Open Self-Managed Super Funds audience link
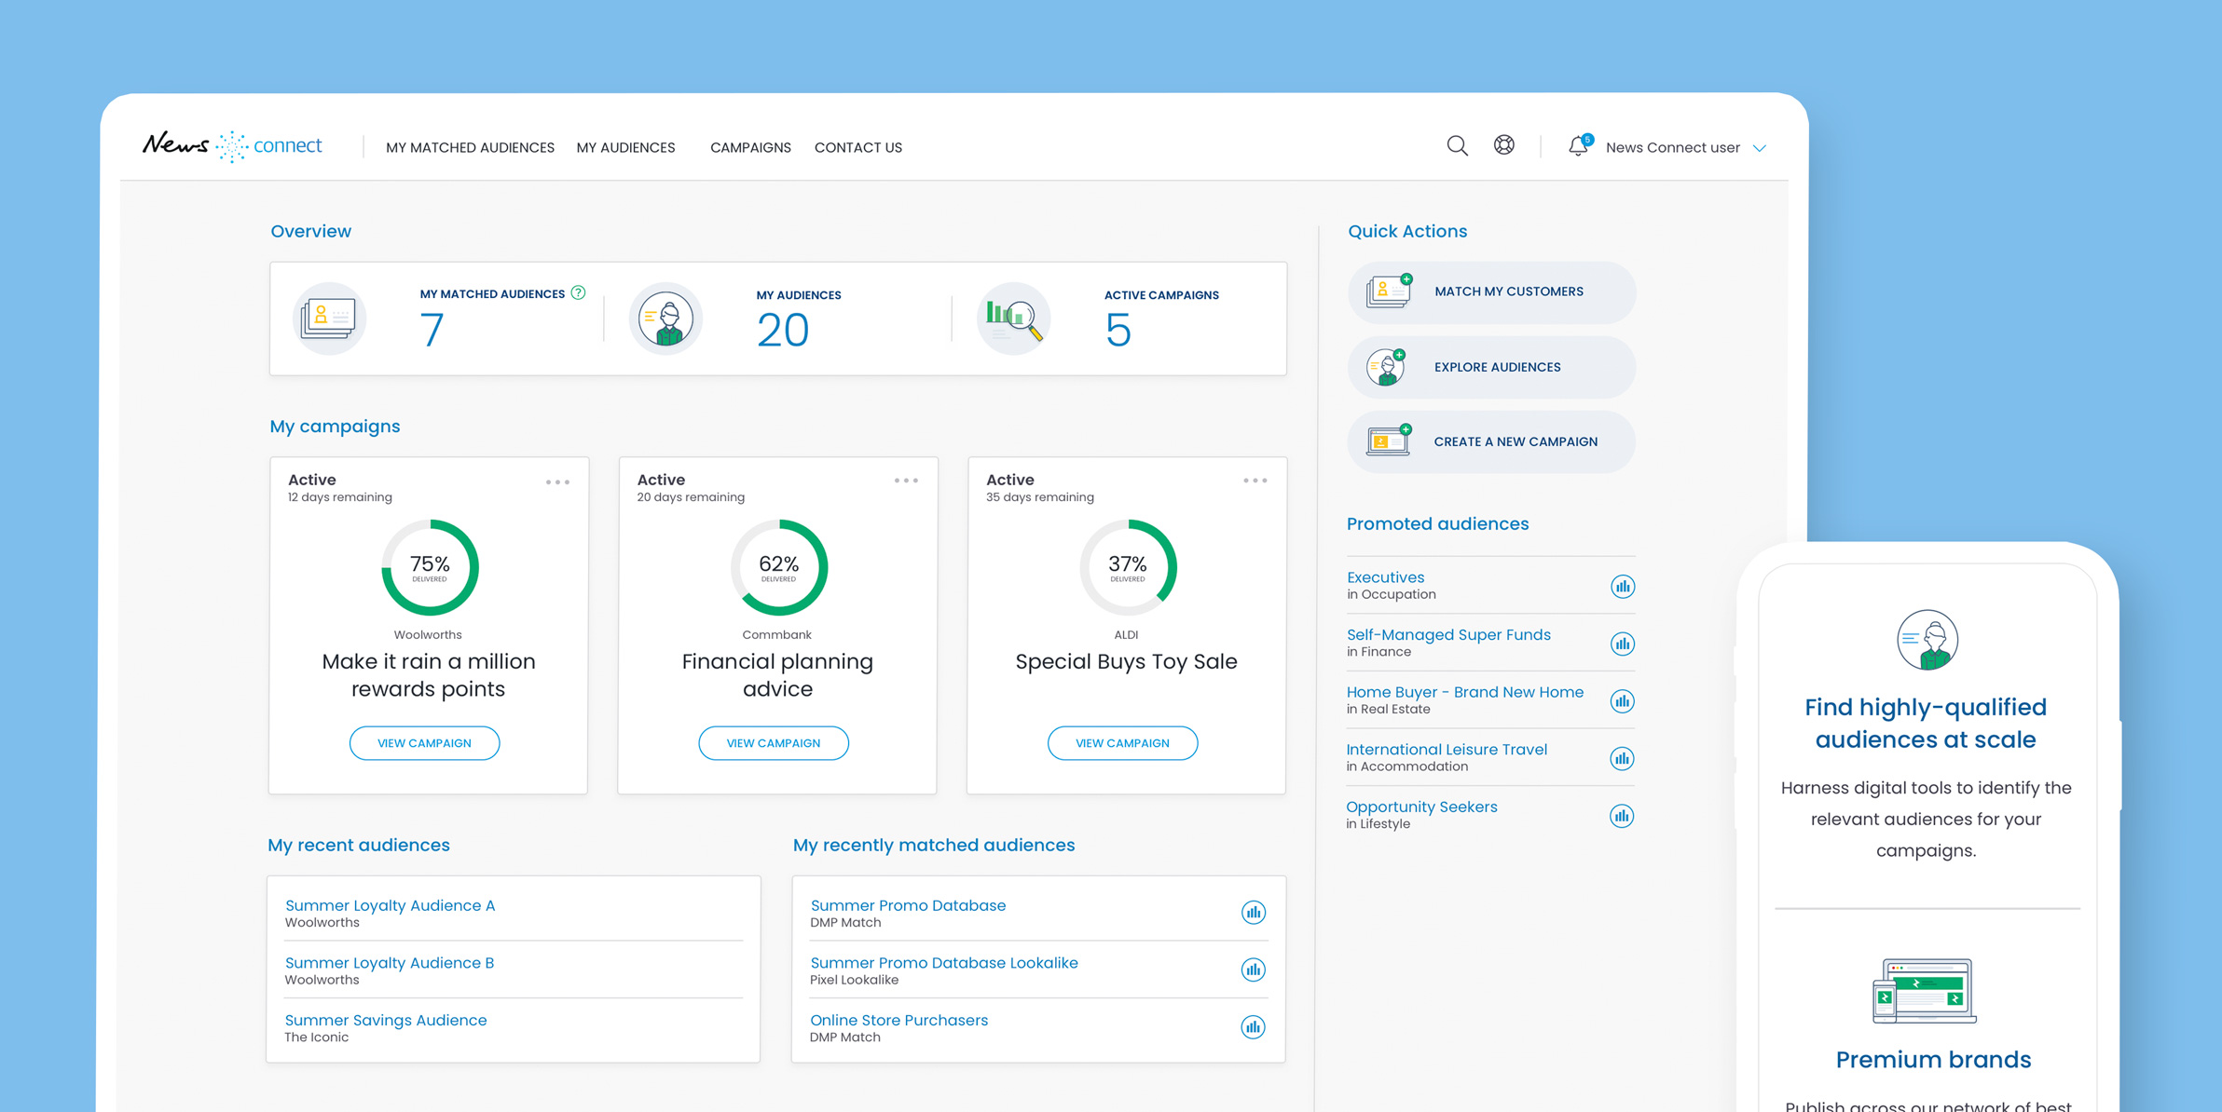The width and height of the screenshot is (2222, 1112). [1448, 634]
